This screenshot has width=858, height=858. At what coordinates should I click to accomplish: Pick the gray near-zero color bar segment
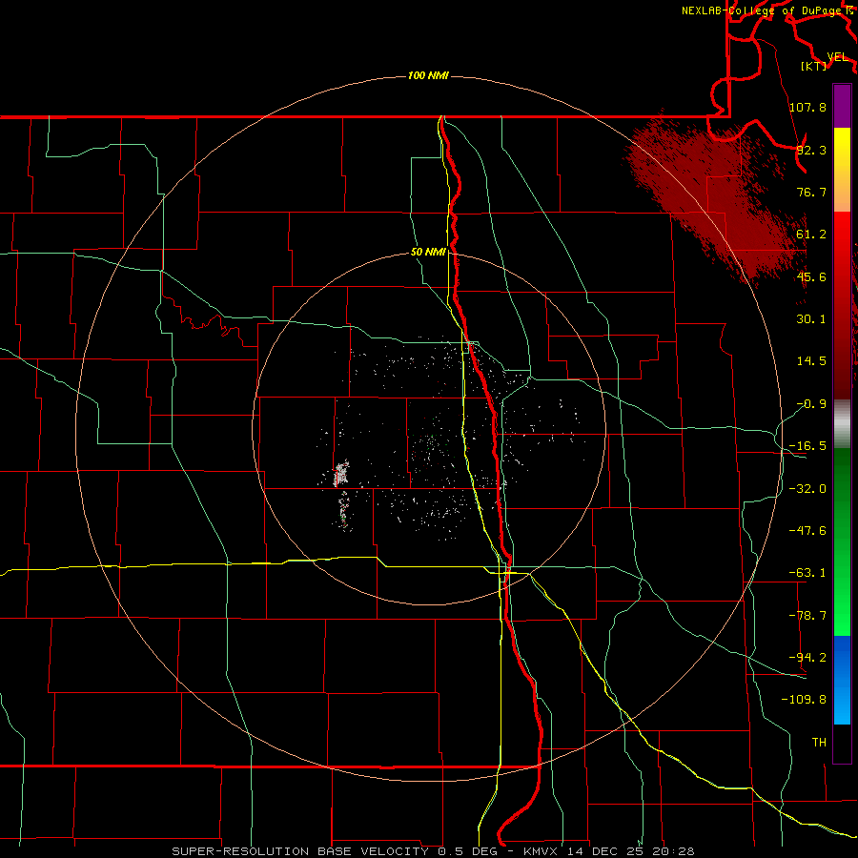[842, 423]
